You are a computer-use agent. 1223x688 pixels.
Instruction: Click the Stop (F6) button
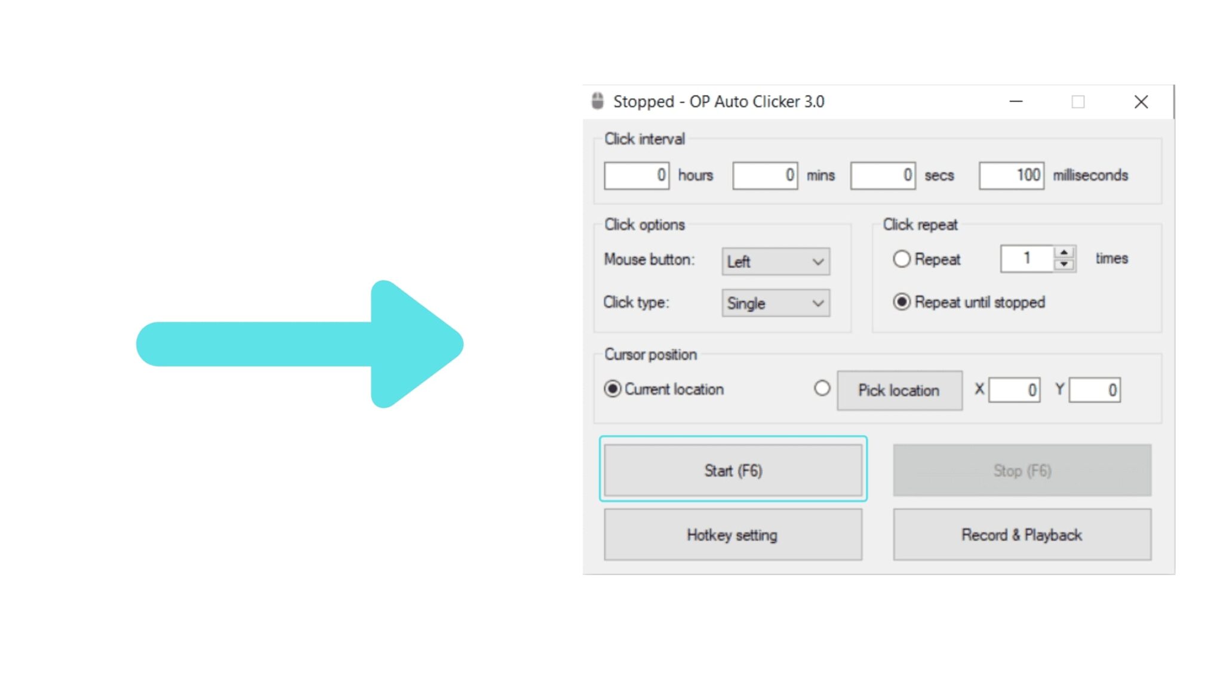tap(1021, 471)
